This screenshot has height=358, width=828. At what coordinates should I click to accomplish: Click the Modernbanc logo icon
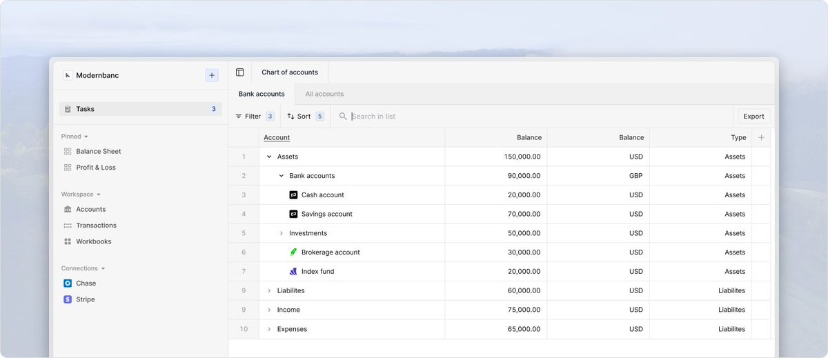pos(68,75)
